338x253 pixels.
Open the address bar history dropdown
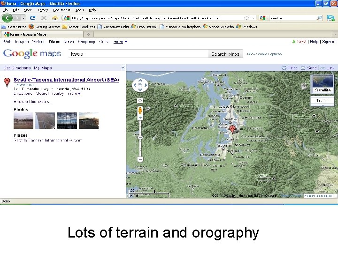[x=253, y=18]
